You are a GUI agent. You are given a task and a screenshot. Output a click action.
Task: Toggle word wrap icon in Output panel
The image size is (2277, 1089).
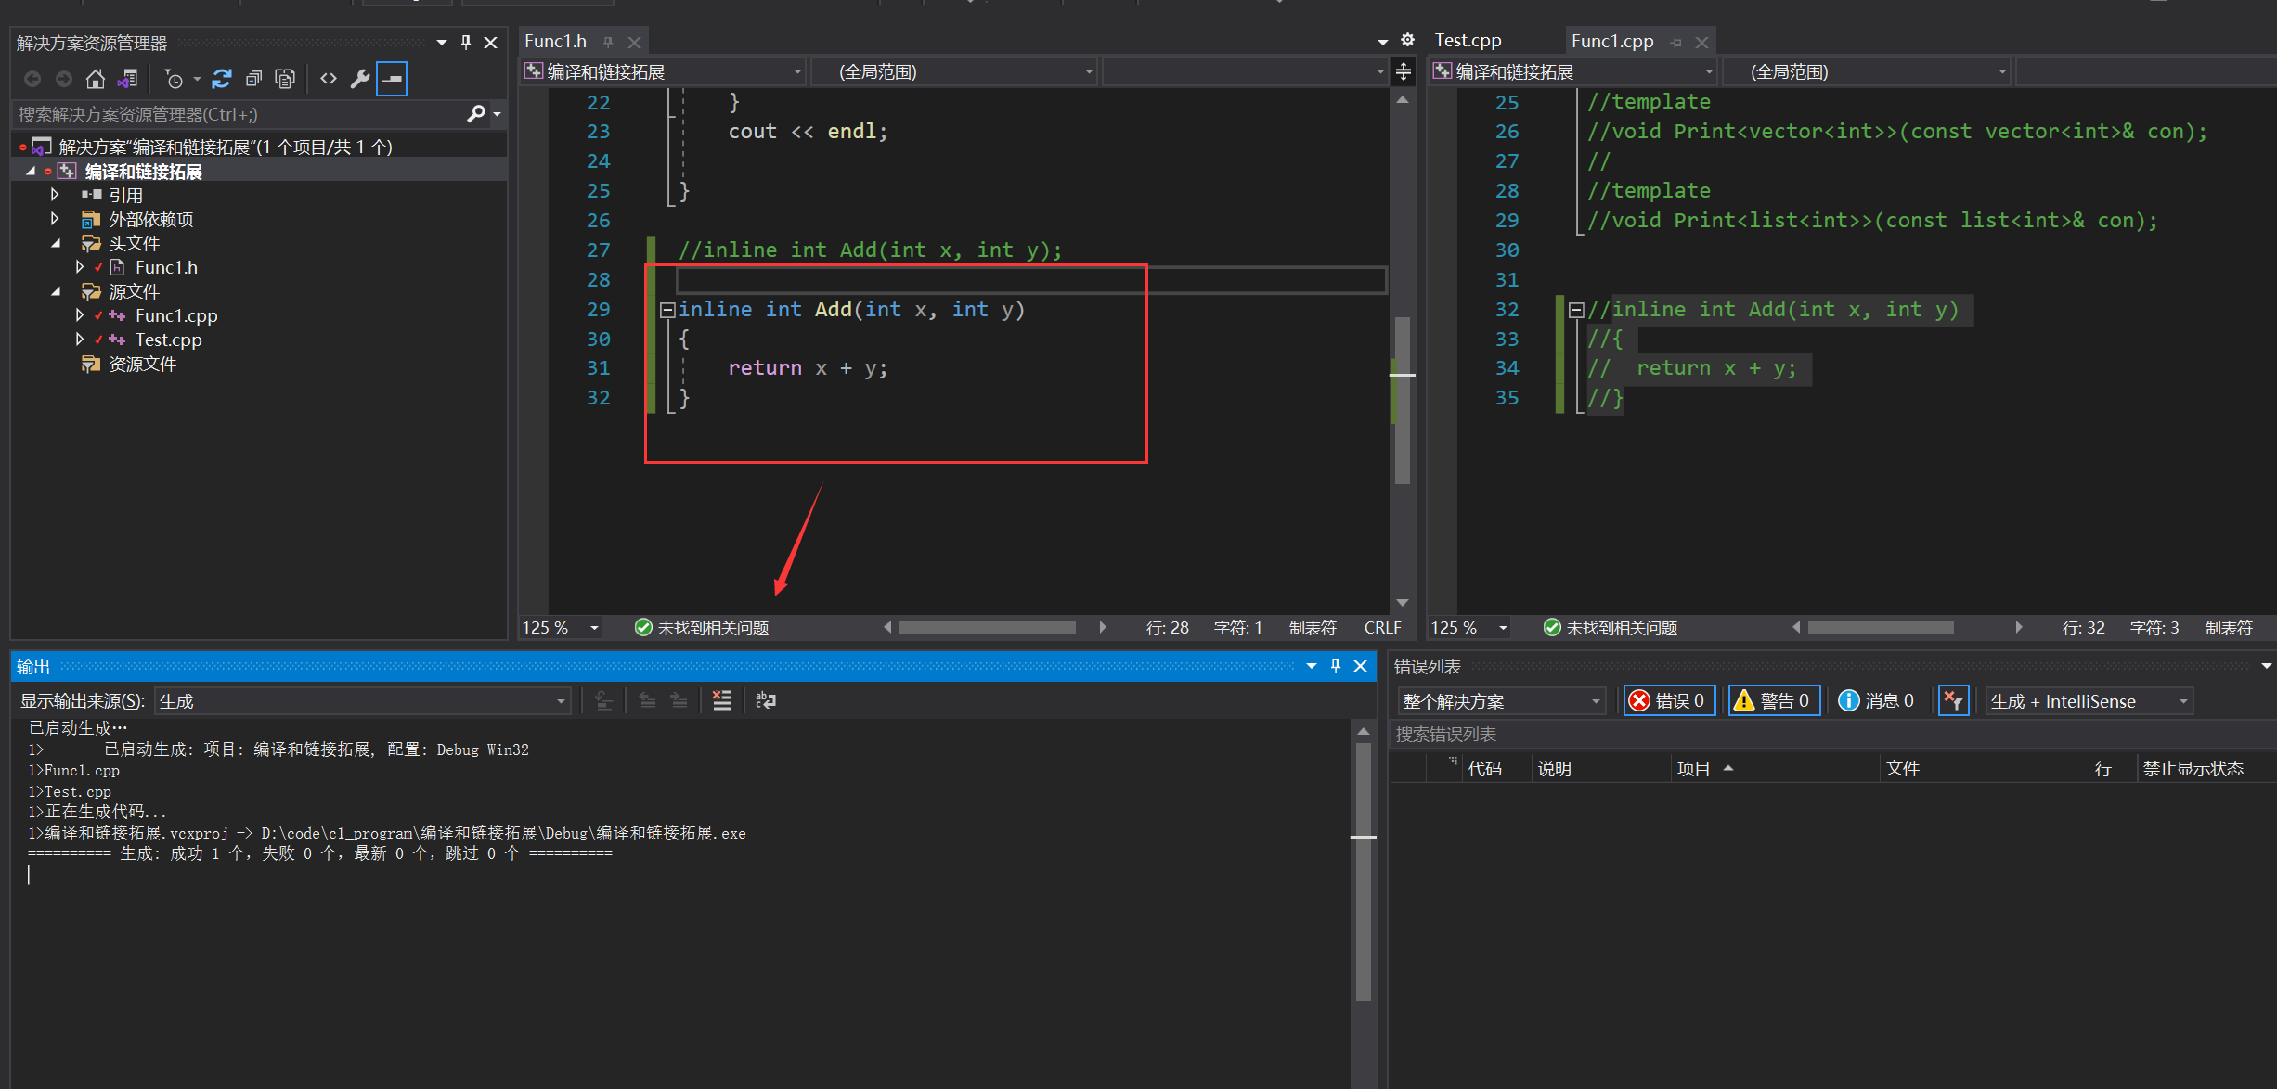point(766,700)
